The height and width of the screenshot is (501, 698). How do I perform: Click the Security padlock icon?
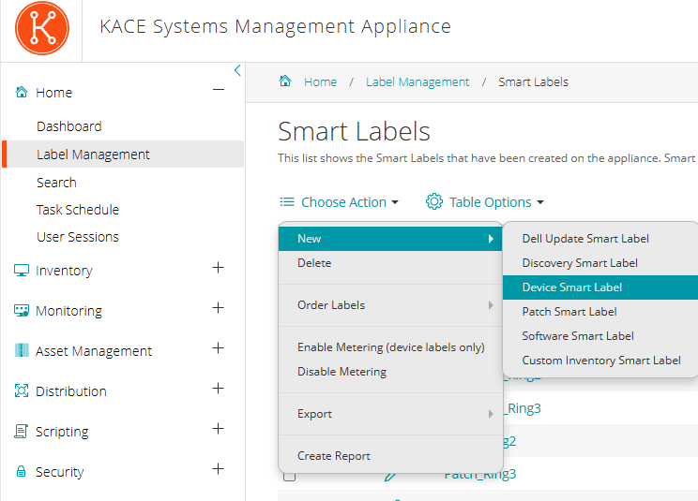[x=22, y=472]
